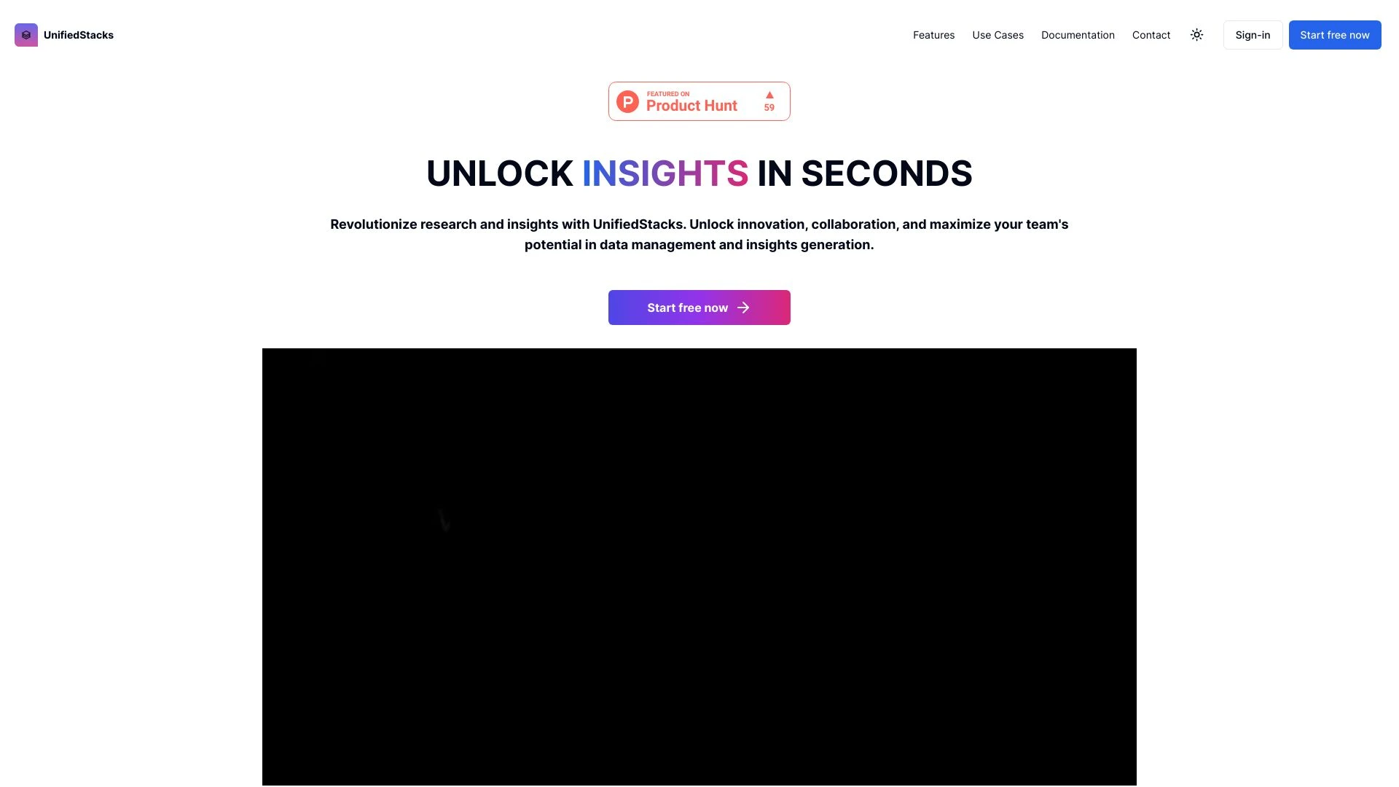Expand the Documentation navigation section
Screen dimensions: 1399x787
[x=1078, y=34]
